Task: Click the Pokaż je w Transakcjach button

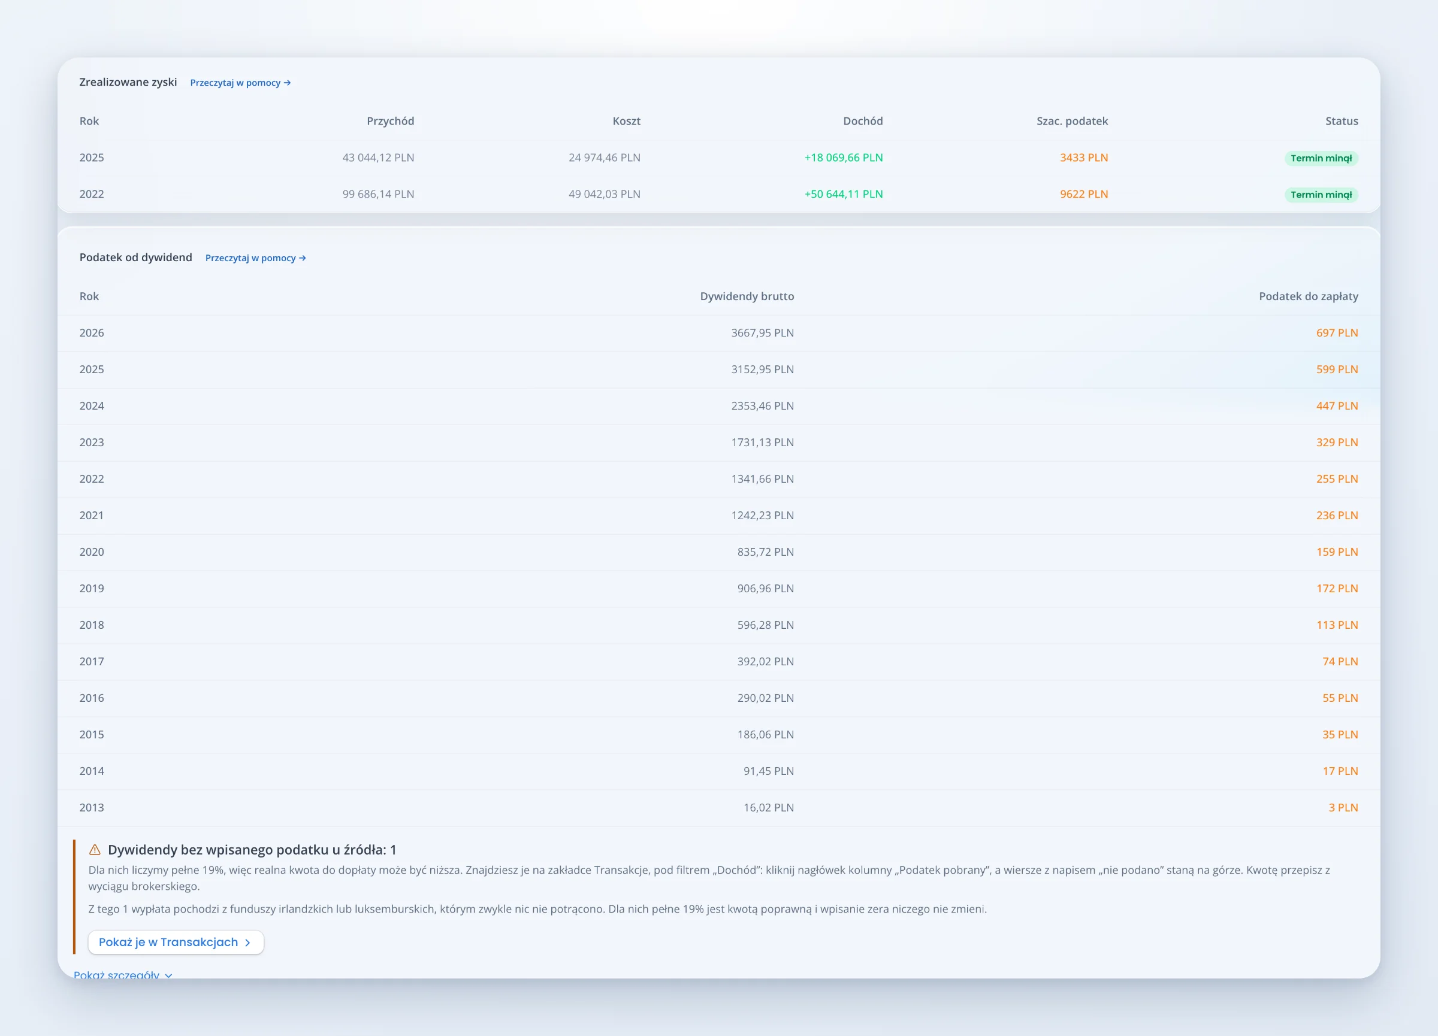Action: (x=176, y=942)
